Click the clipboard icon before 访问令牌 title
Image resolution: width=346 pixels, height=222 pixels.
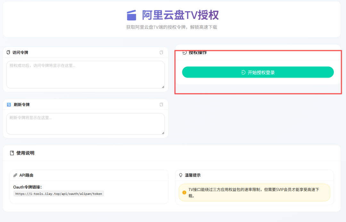(8, 52)
